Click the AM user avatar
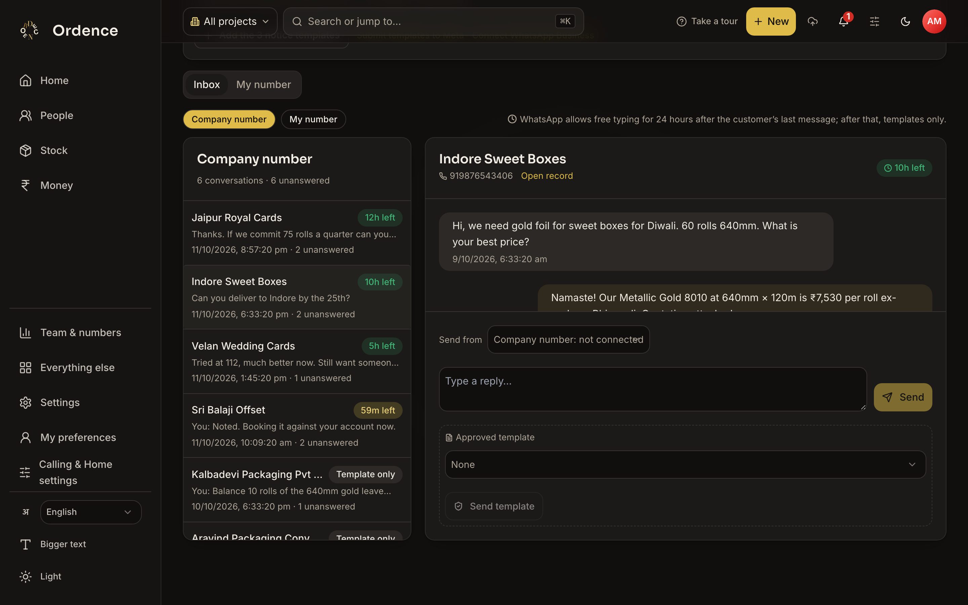968x605 pixels. click(934, 21)
